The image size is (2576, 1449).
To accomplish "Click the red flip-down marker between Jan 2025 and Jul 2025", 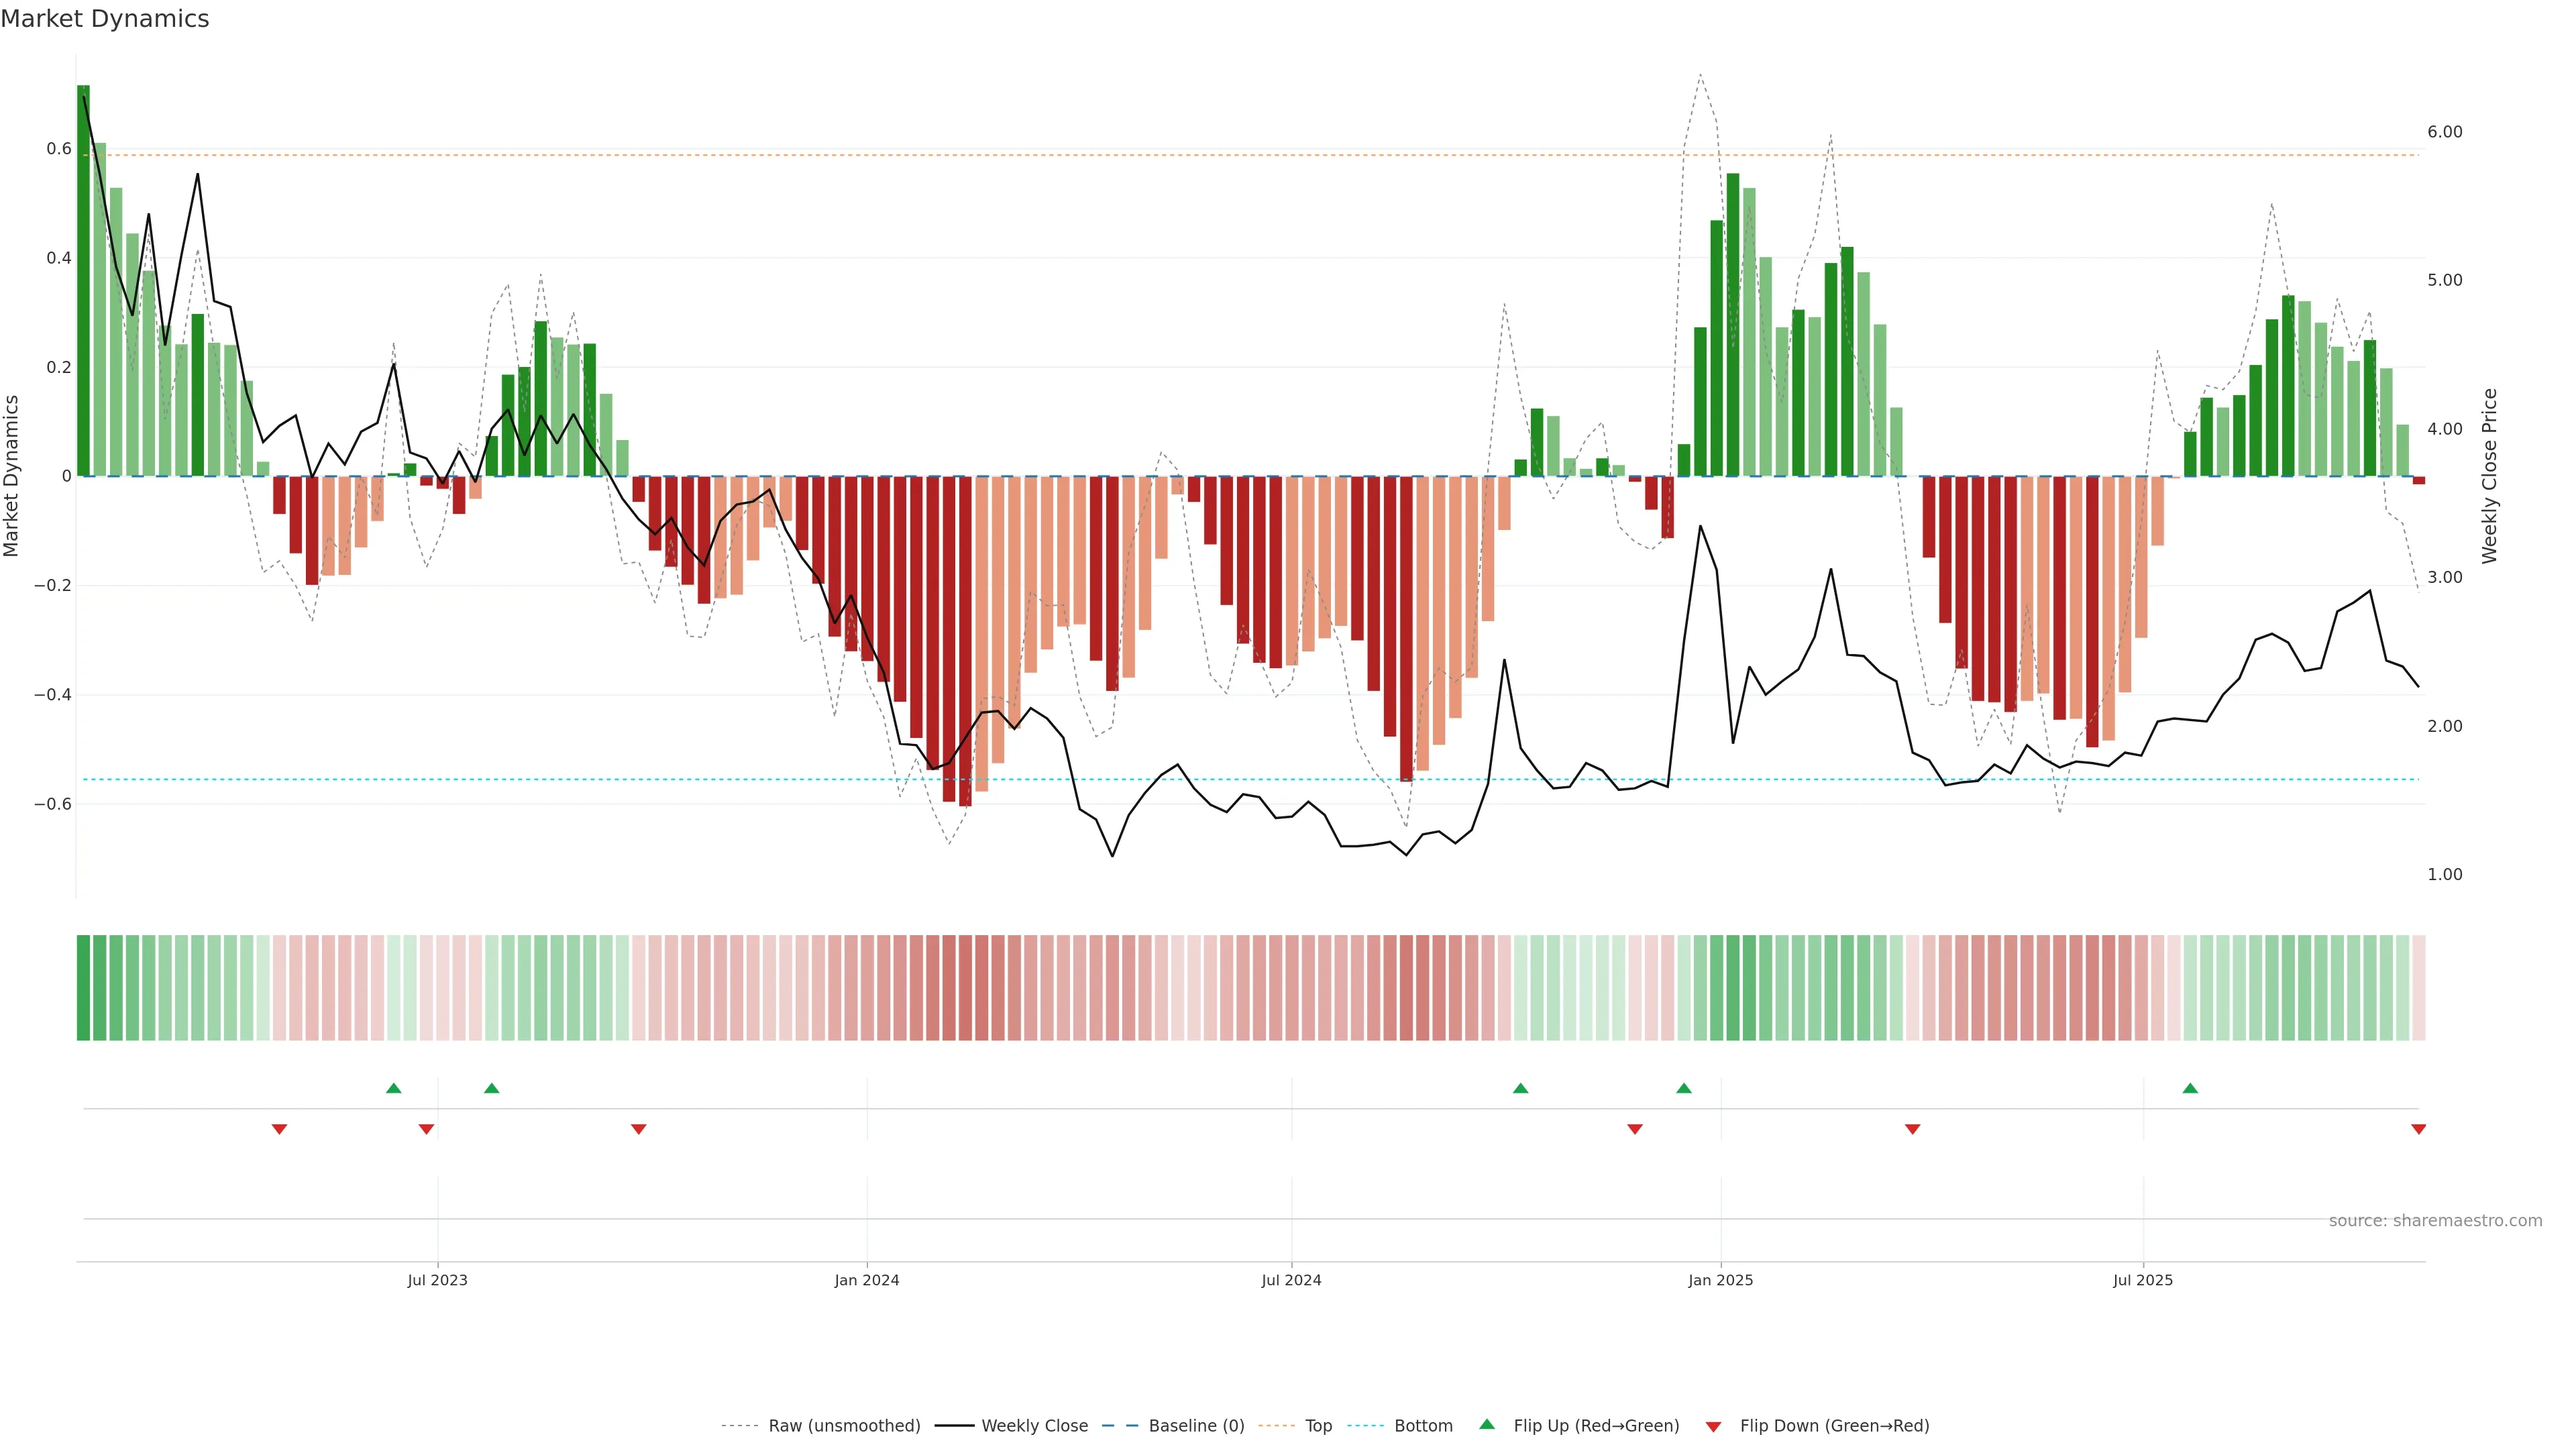I will [x=1912, y=1129].
